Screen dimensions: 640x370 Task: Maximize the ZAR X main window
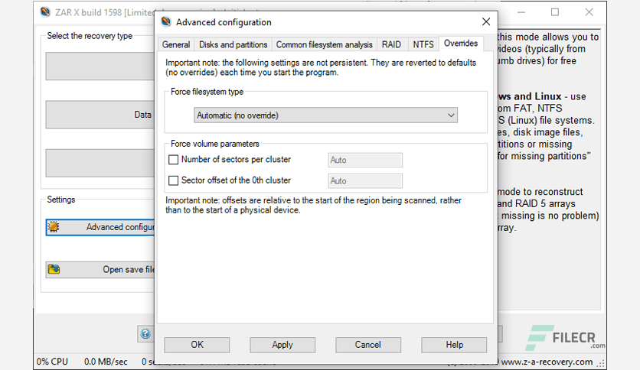pos(555,12)
